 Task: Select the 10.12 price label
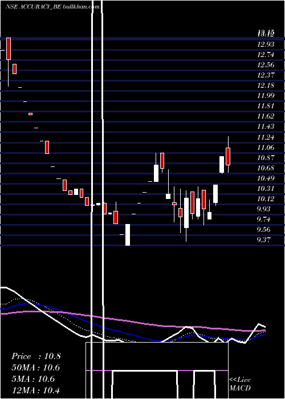pyautogui.click(x=266, y=199)
